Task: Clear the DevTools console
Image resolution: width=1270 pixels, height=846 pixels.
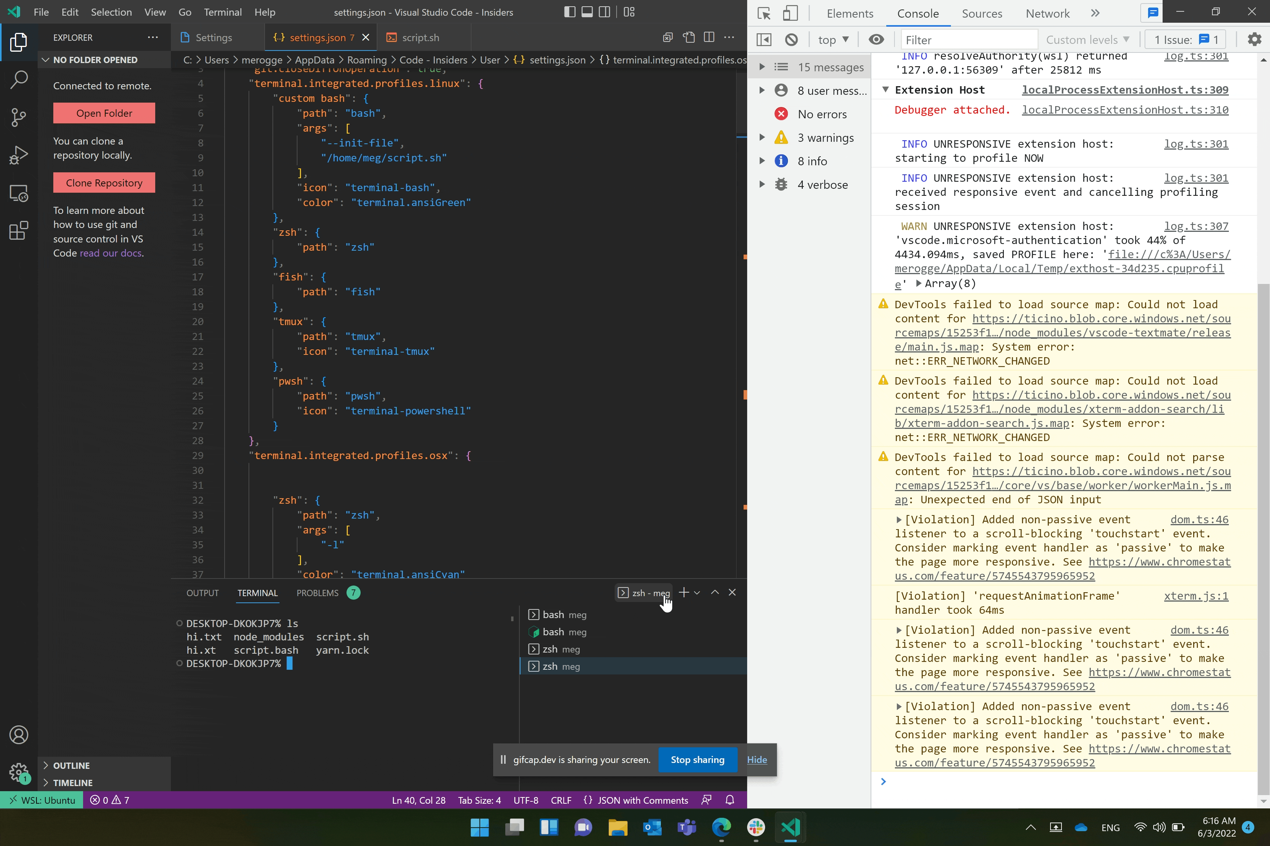Action: pos(791,40)
